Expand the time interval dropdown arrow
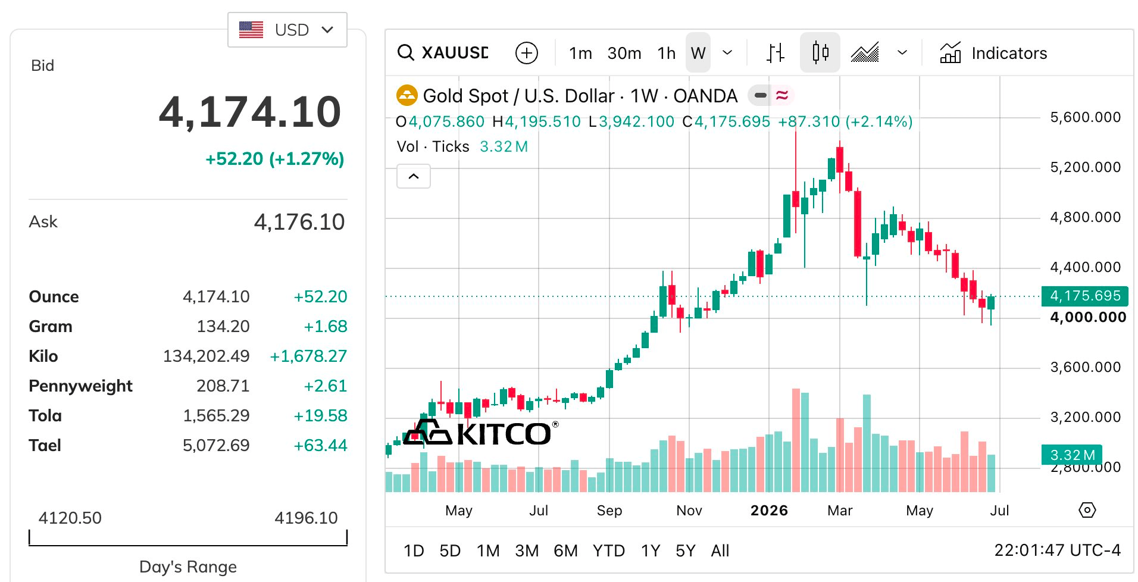The width and height of the screenshot is (1138, 582). click(x=727, y=53)
